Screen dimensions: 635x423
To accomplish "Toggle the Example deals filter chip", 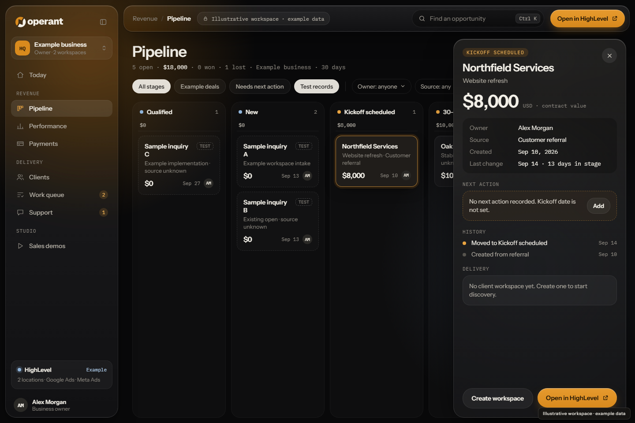I will (200, 86).
